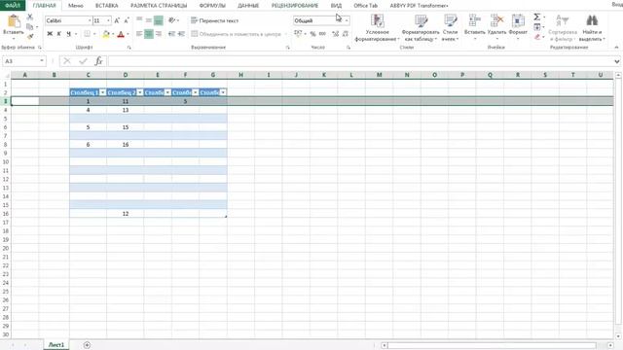Open the Name Box dropdown arrow
The width and height of the screenshot is (623, 350).
coord(42,61)
